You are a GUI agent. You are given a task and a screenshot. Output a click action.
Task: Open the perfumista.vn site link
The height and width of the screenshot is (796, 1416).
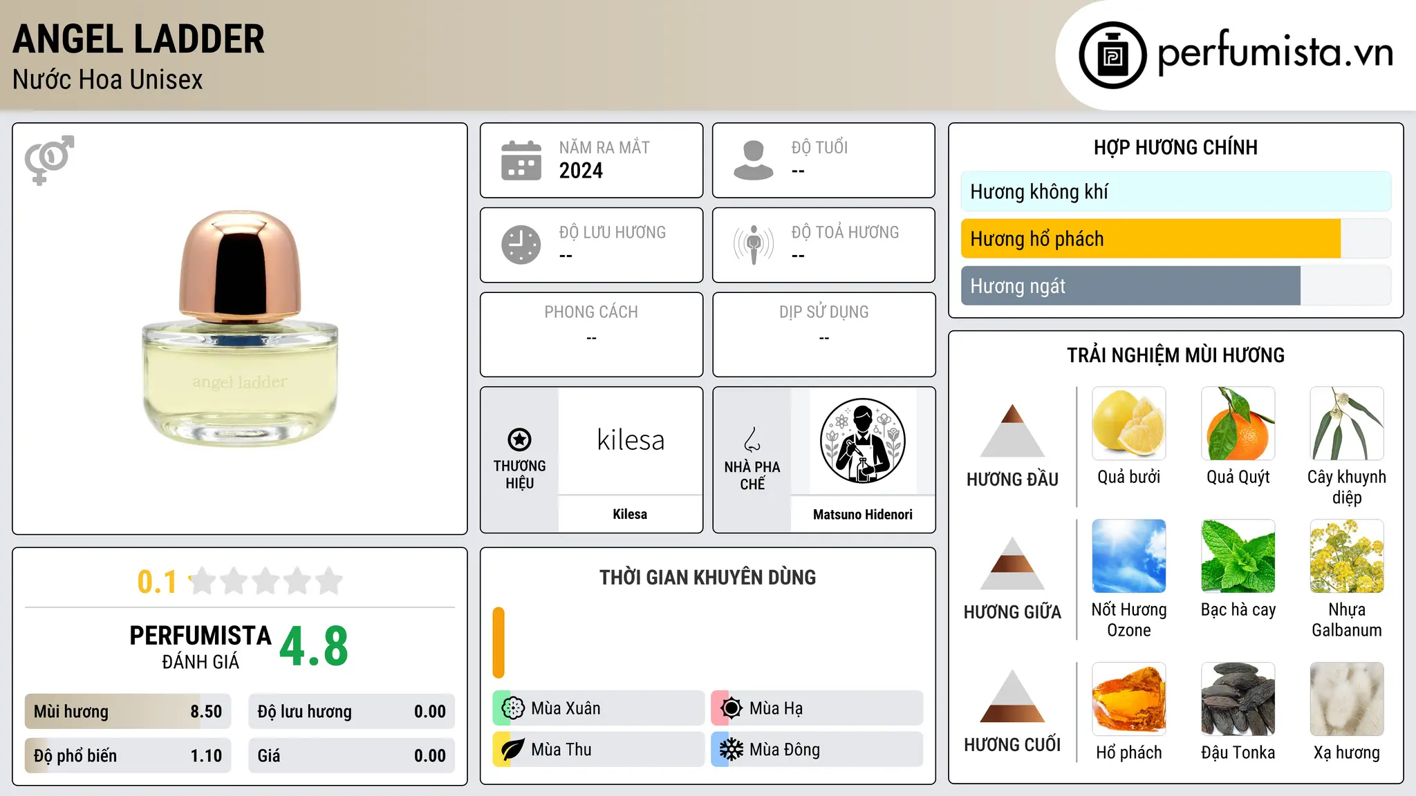pos(1275,54)
